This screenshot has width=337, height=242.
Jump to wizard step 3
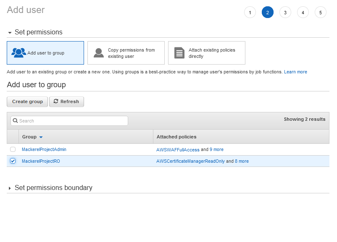click(x=285, y=13)
